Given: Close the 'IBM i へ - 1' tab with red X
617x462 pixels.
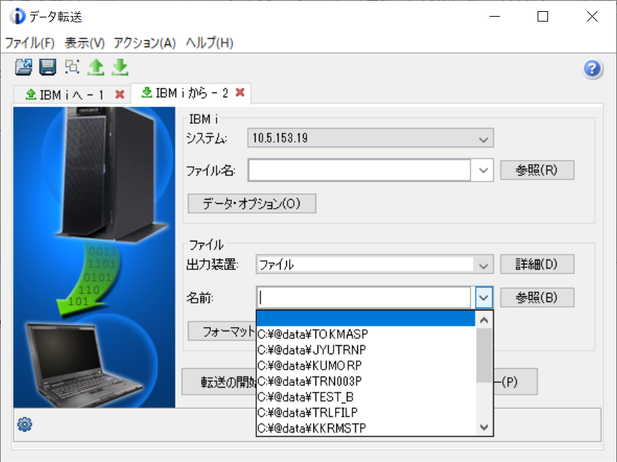Looking at the screenshot, I should 120,95.
